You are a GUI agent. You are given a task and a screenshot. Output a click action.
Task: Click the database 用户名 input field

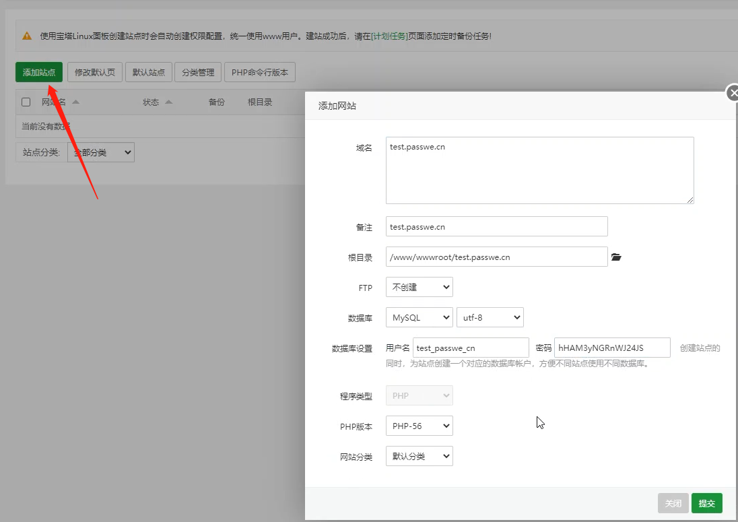(x=471, y=348)
